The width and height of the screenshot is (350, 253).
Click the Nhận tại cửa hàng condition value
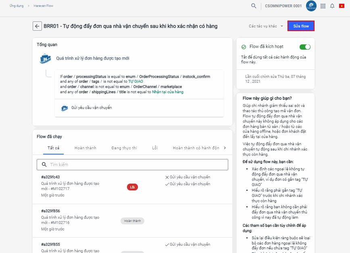168,92
